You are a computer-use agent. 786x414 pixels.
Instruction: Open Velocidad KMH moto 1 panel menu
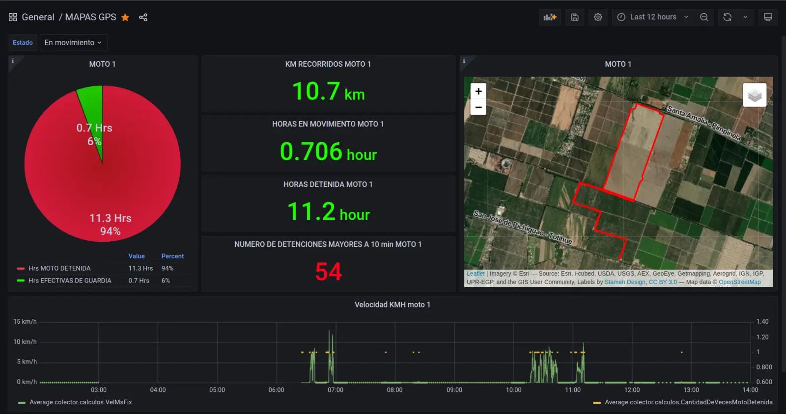point(393,305)
